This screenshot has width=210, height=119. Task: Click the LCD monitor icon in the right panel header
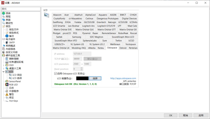click(46, 15)
